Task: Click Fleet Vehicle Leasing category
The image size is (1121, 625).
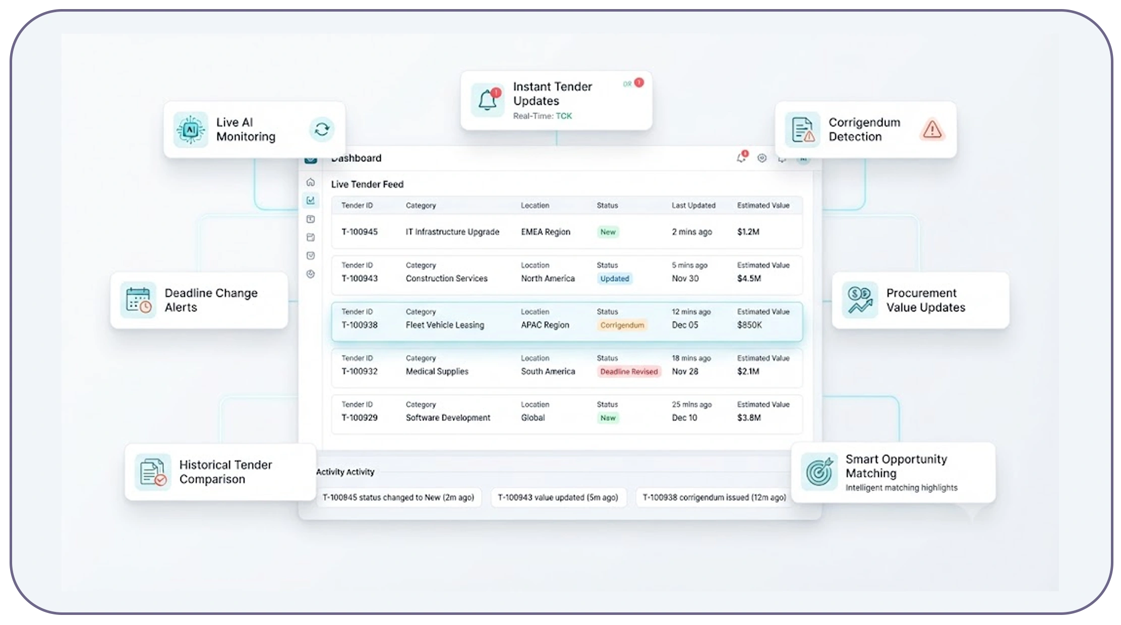Action: click(445, 325)
